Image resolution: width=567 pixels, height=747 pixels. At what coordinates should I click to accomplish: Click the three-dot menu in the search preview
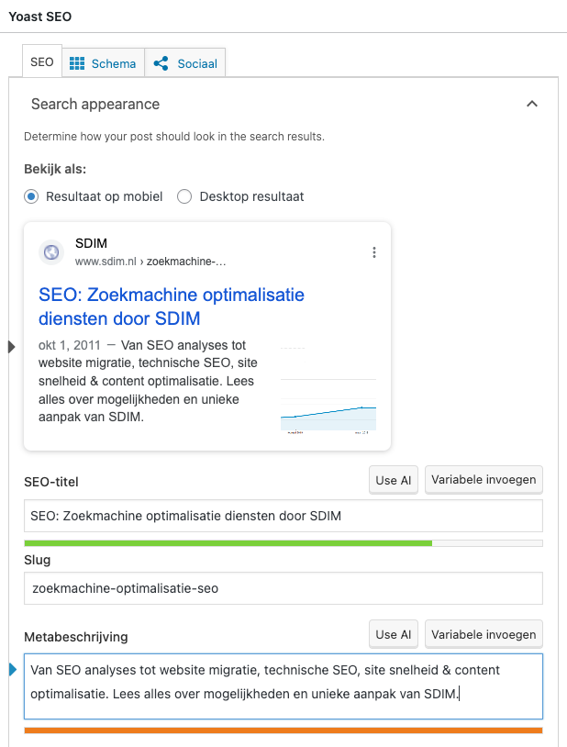point(374,251)
